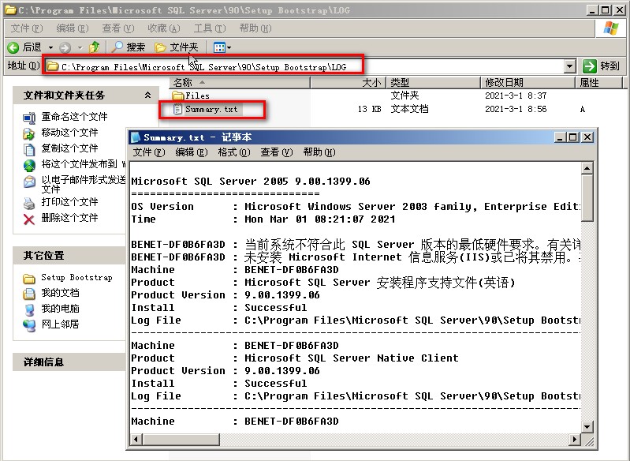Collapse the File and Folder Tasks (文件和文件夹任务) panel
The height and width of the screenshot is (461, 630).
tap(148, 95)
